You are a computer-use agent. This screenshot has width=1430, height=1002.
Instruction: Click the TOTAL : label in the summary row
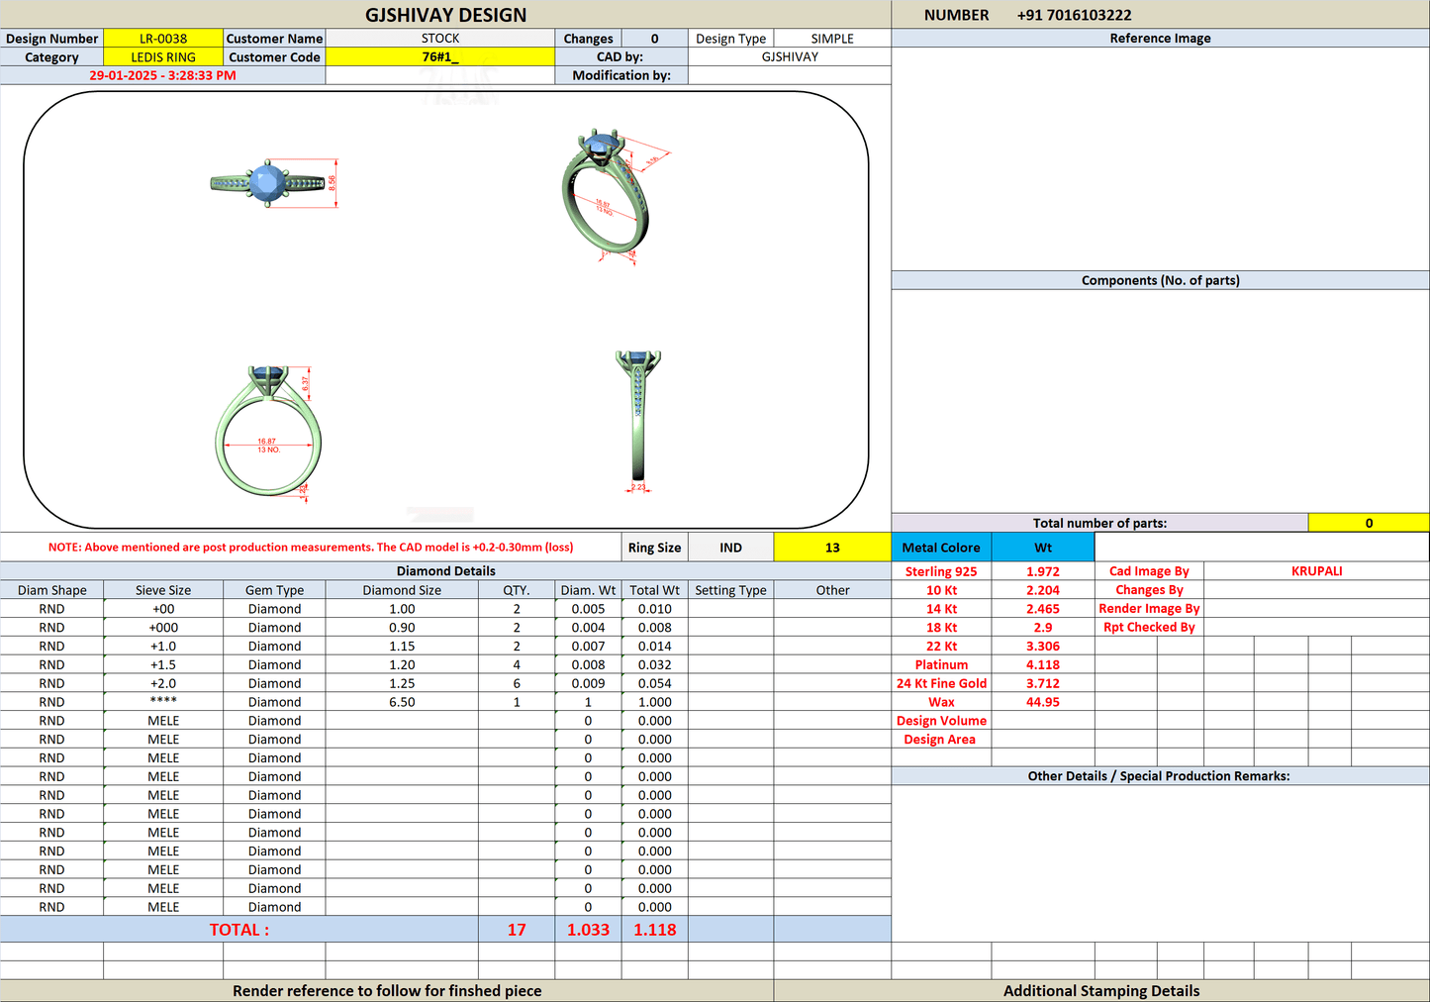coord(238,930)
